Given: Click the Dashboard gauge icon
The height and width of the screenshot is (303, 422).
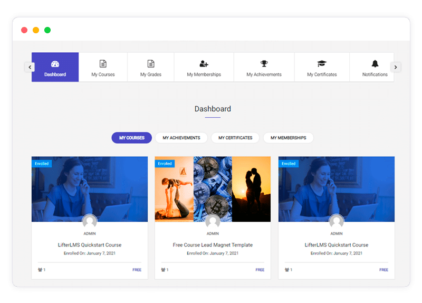Looking at the screenshot, I should pos(55,64).
